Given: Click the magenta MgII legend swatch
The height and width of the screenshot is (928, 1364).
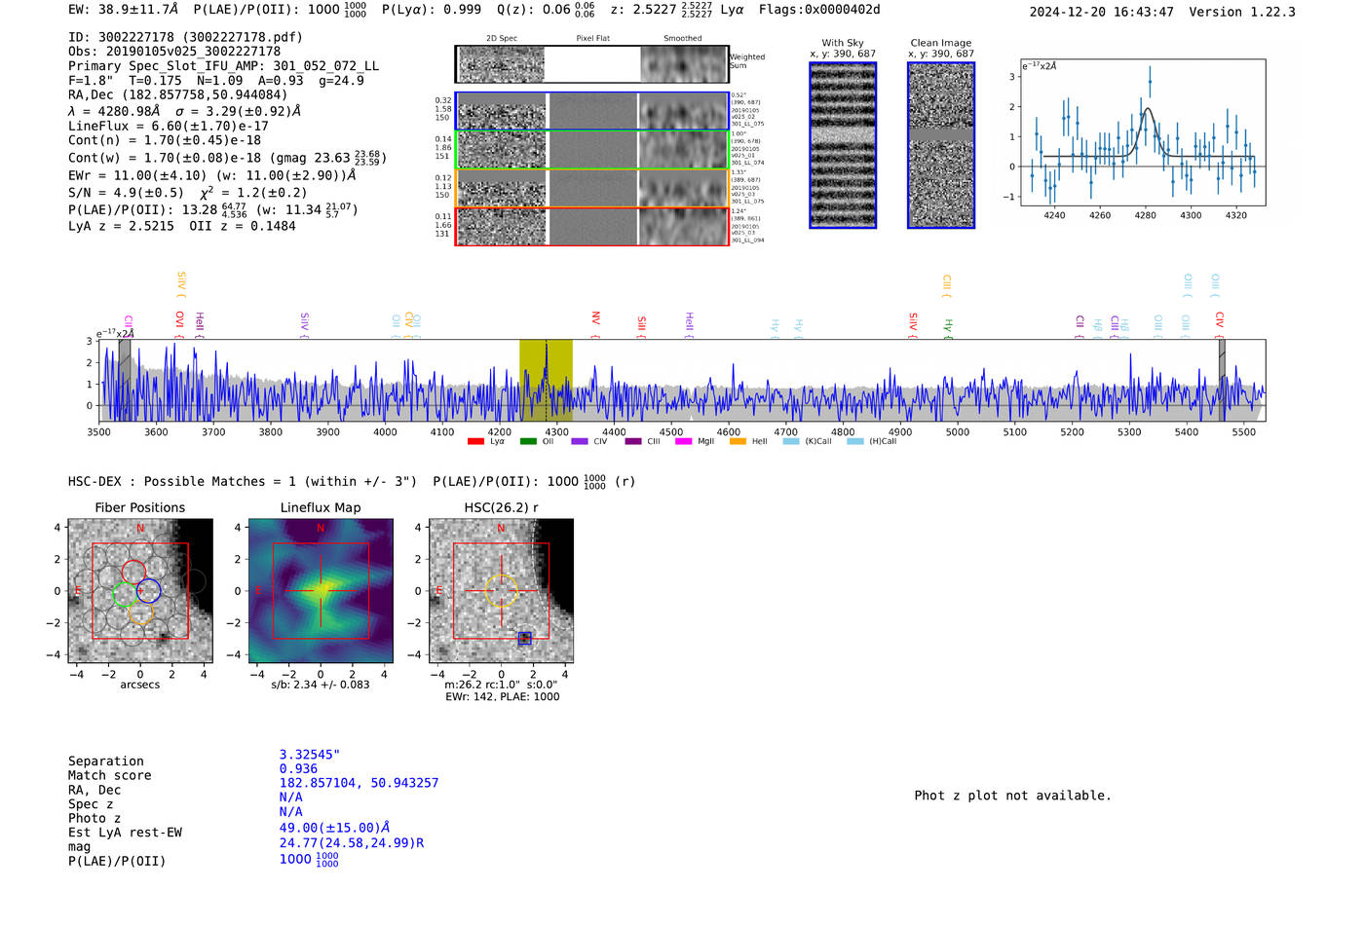Looking at the screenshot, I should [x=683, y=442].
